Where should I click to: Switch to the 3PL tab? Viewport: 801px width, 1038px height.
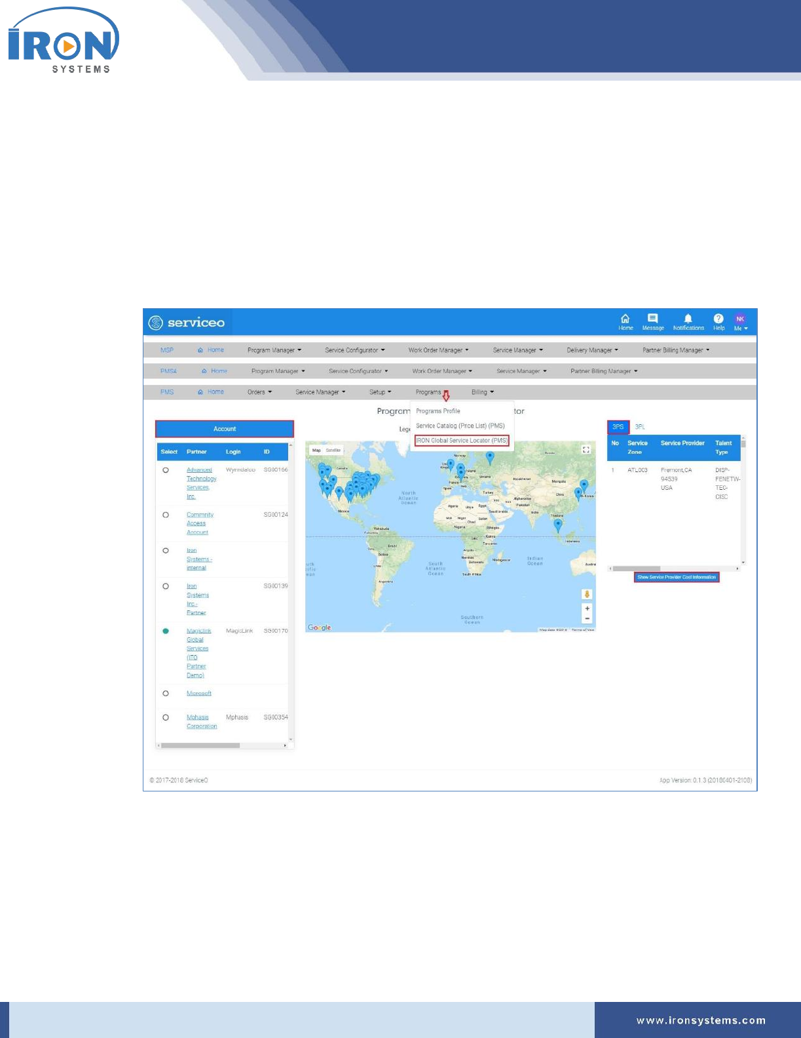point(640,427)
